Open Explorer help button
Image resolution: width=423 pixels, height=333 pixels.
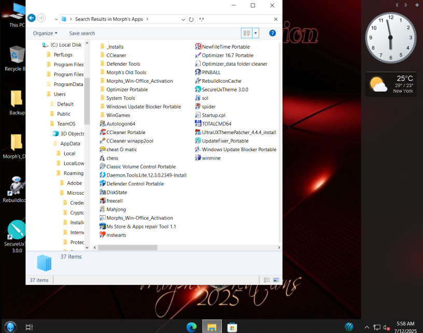pyautogui.click(x=273, y=33)
